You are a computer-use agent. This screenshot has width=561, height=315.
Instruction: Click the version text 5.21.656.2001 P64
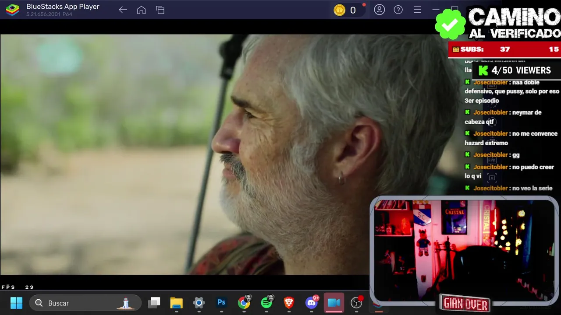pos(49,14)
